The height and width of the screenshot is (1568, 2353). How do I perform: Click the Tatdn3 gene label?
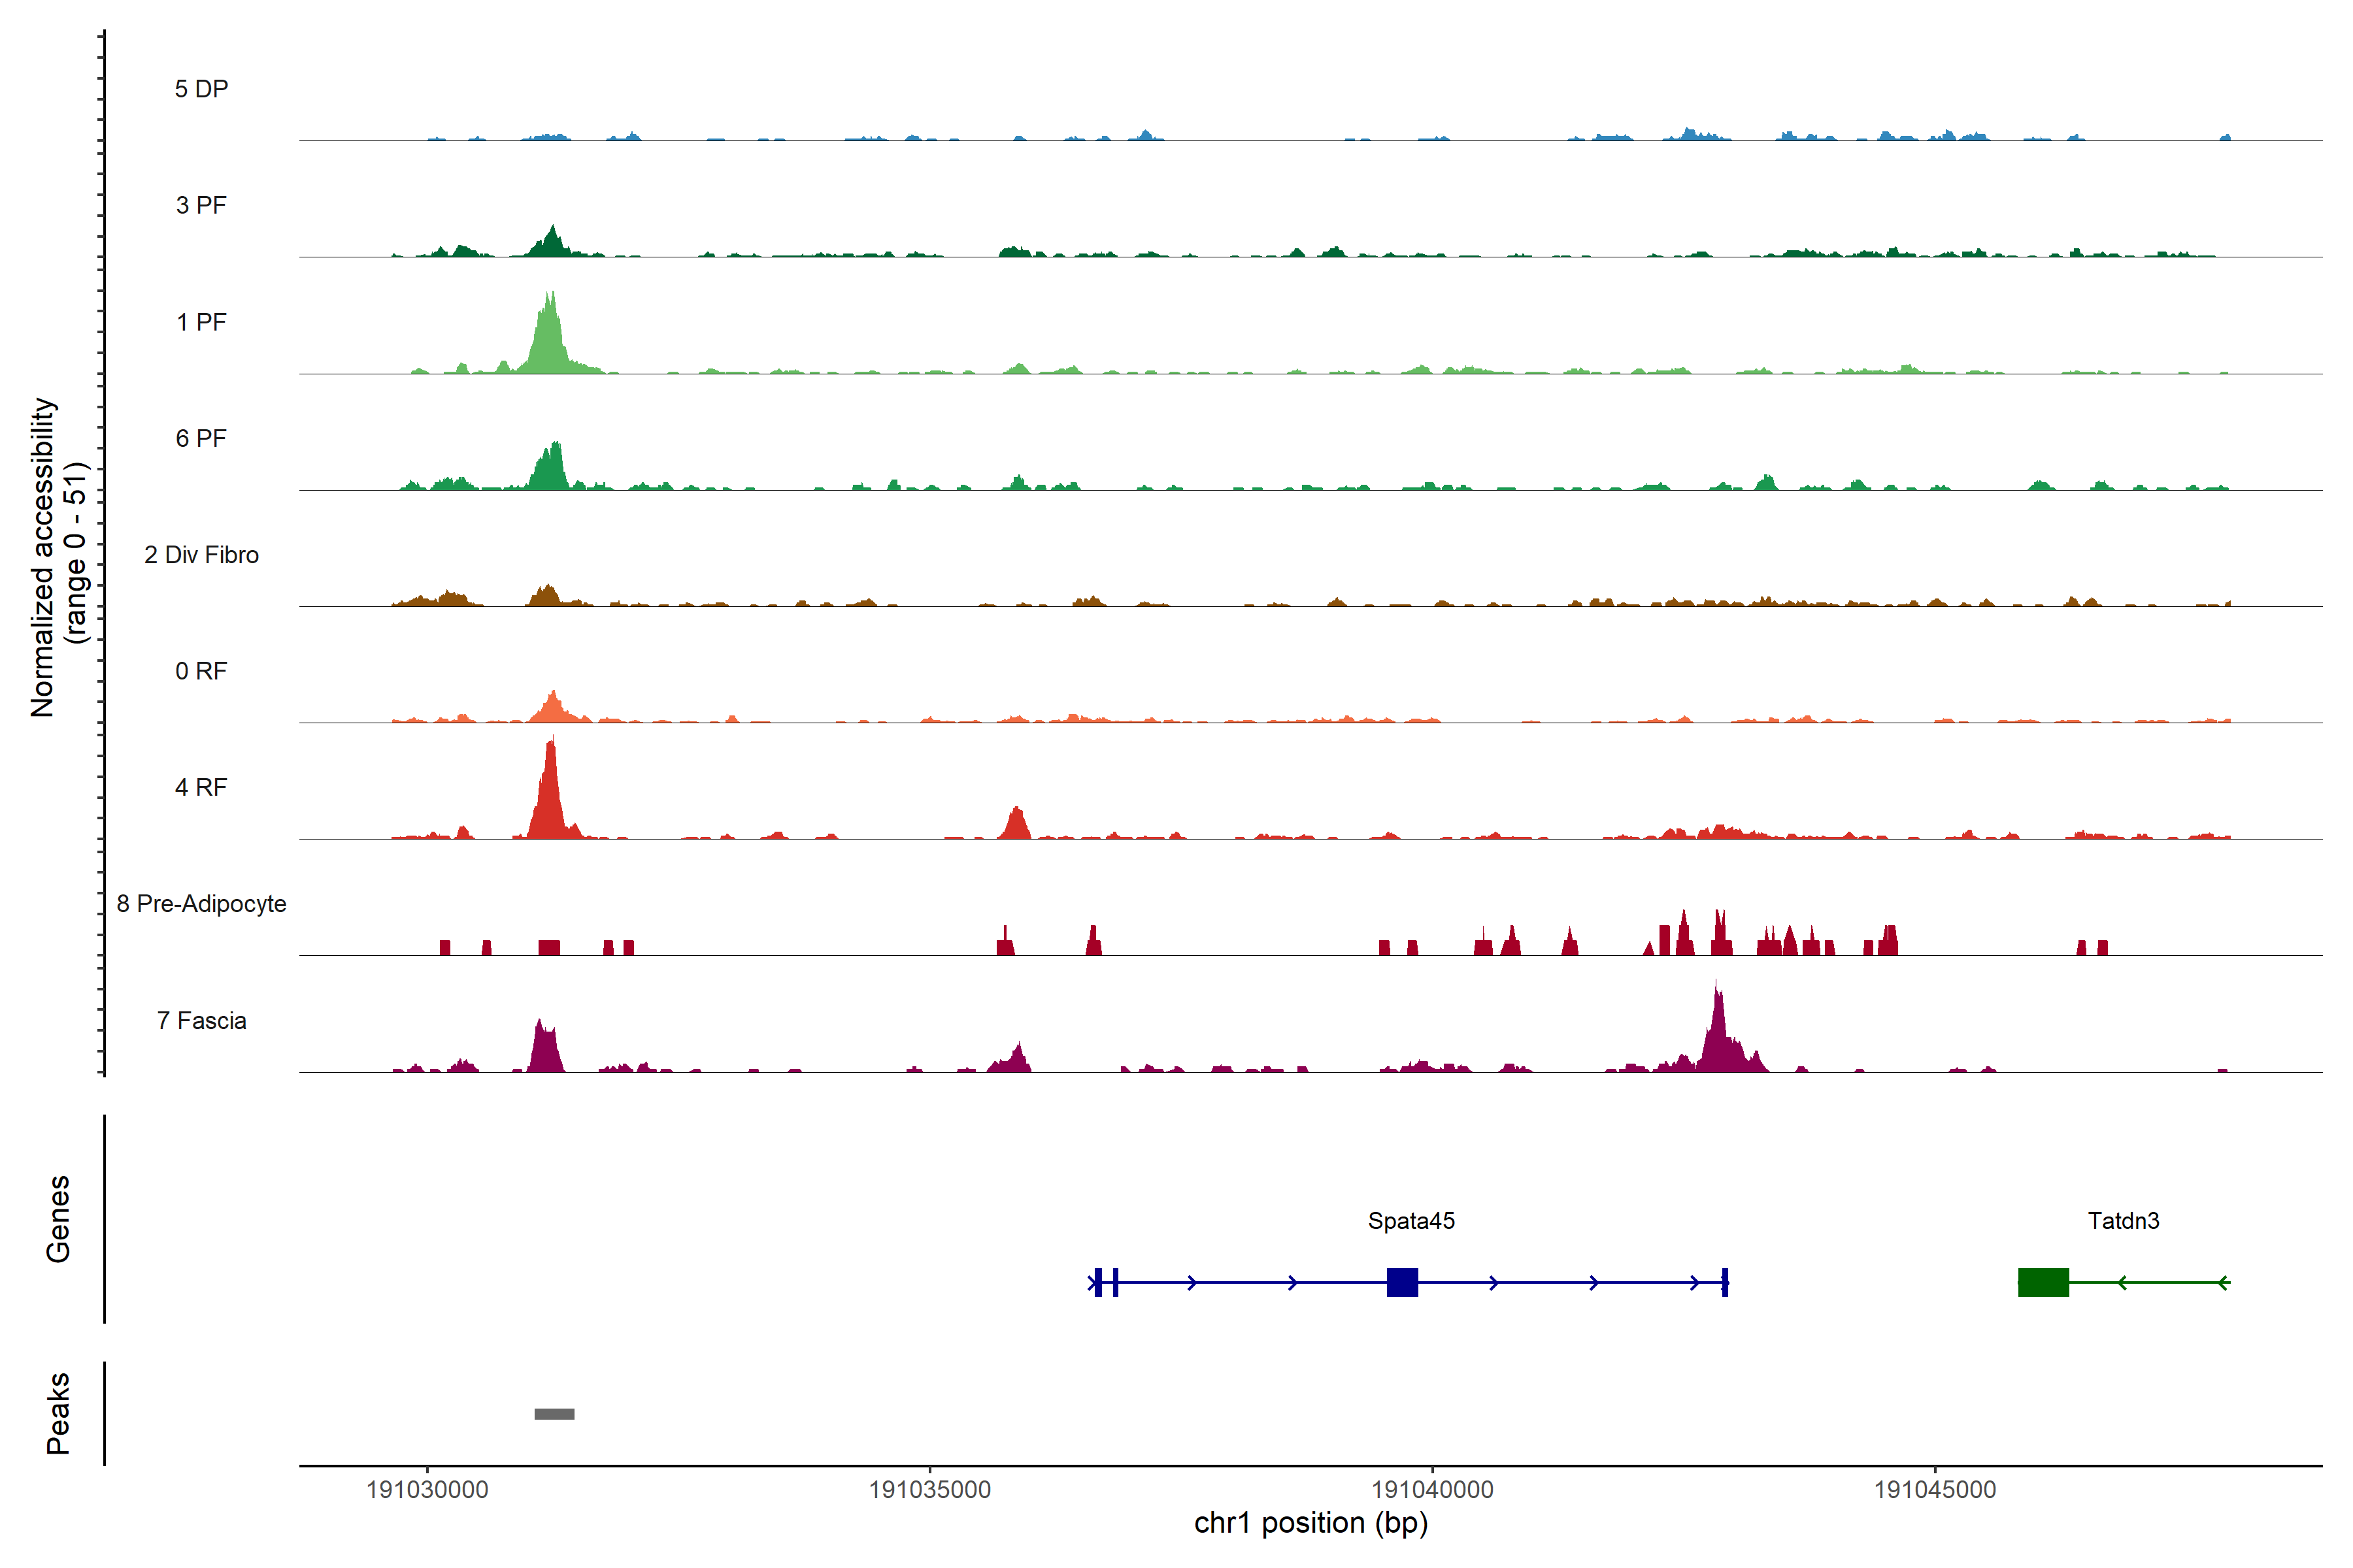(2123, 1220)
